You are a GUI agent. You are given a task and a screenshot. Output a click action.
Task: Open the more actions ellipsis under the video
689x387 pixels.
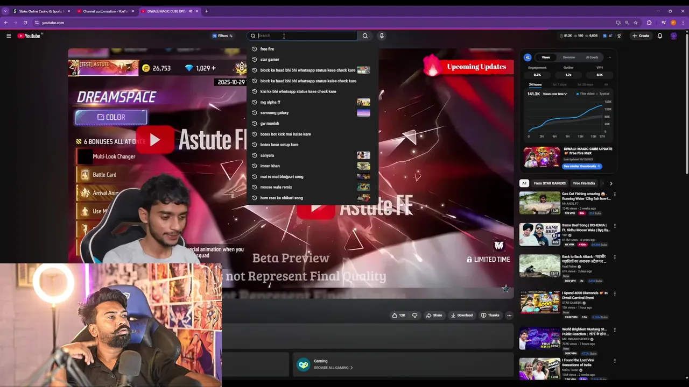click(509, 316)
